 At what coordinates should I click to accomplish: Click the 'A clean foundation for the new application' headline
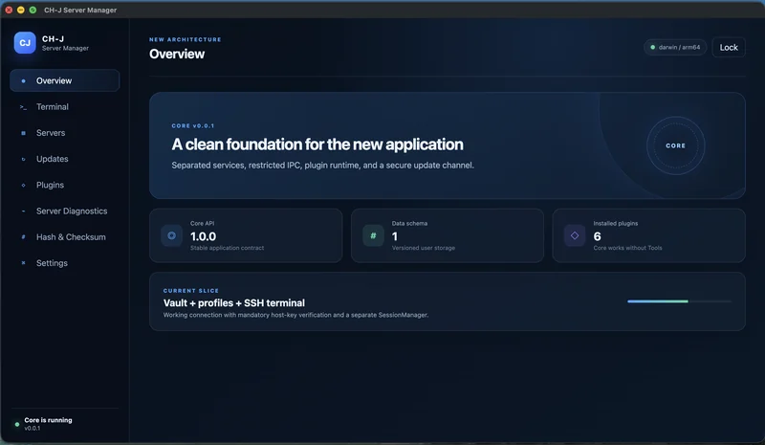[x=317, y=145]
